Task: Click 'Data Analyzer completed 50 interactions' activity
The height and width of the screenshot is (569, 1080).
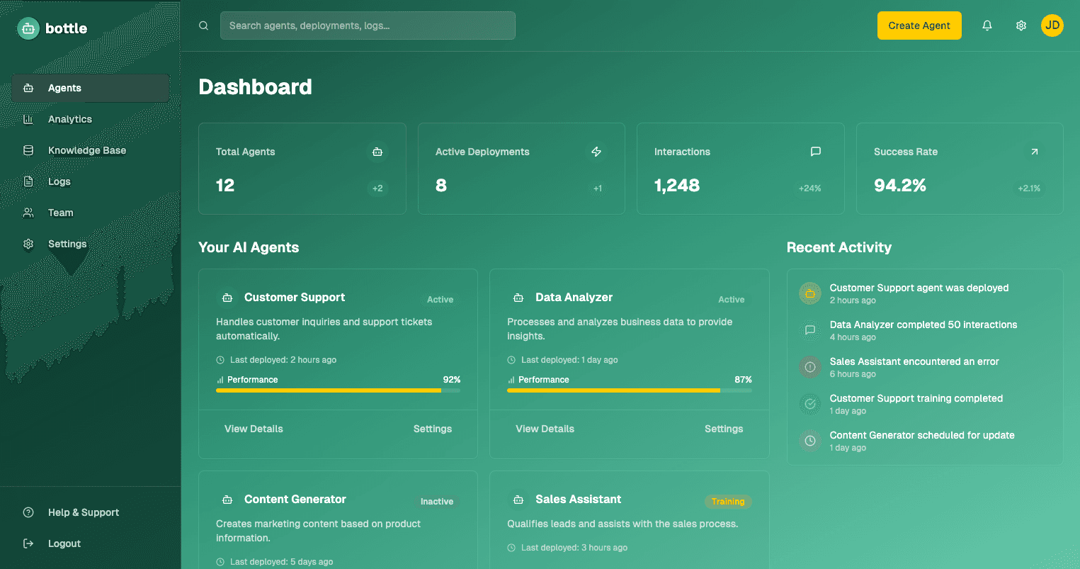Action: pyautogui.click(x=923, y=325)
